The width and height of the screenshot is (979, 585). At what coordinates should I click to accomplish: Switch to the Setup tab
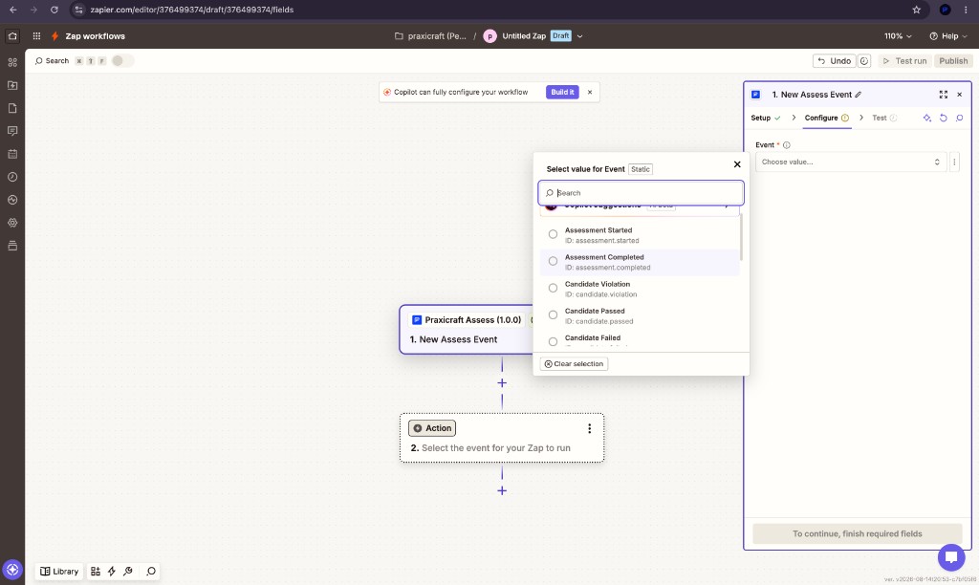pyautogui.click(x=765, y=118)
